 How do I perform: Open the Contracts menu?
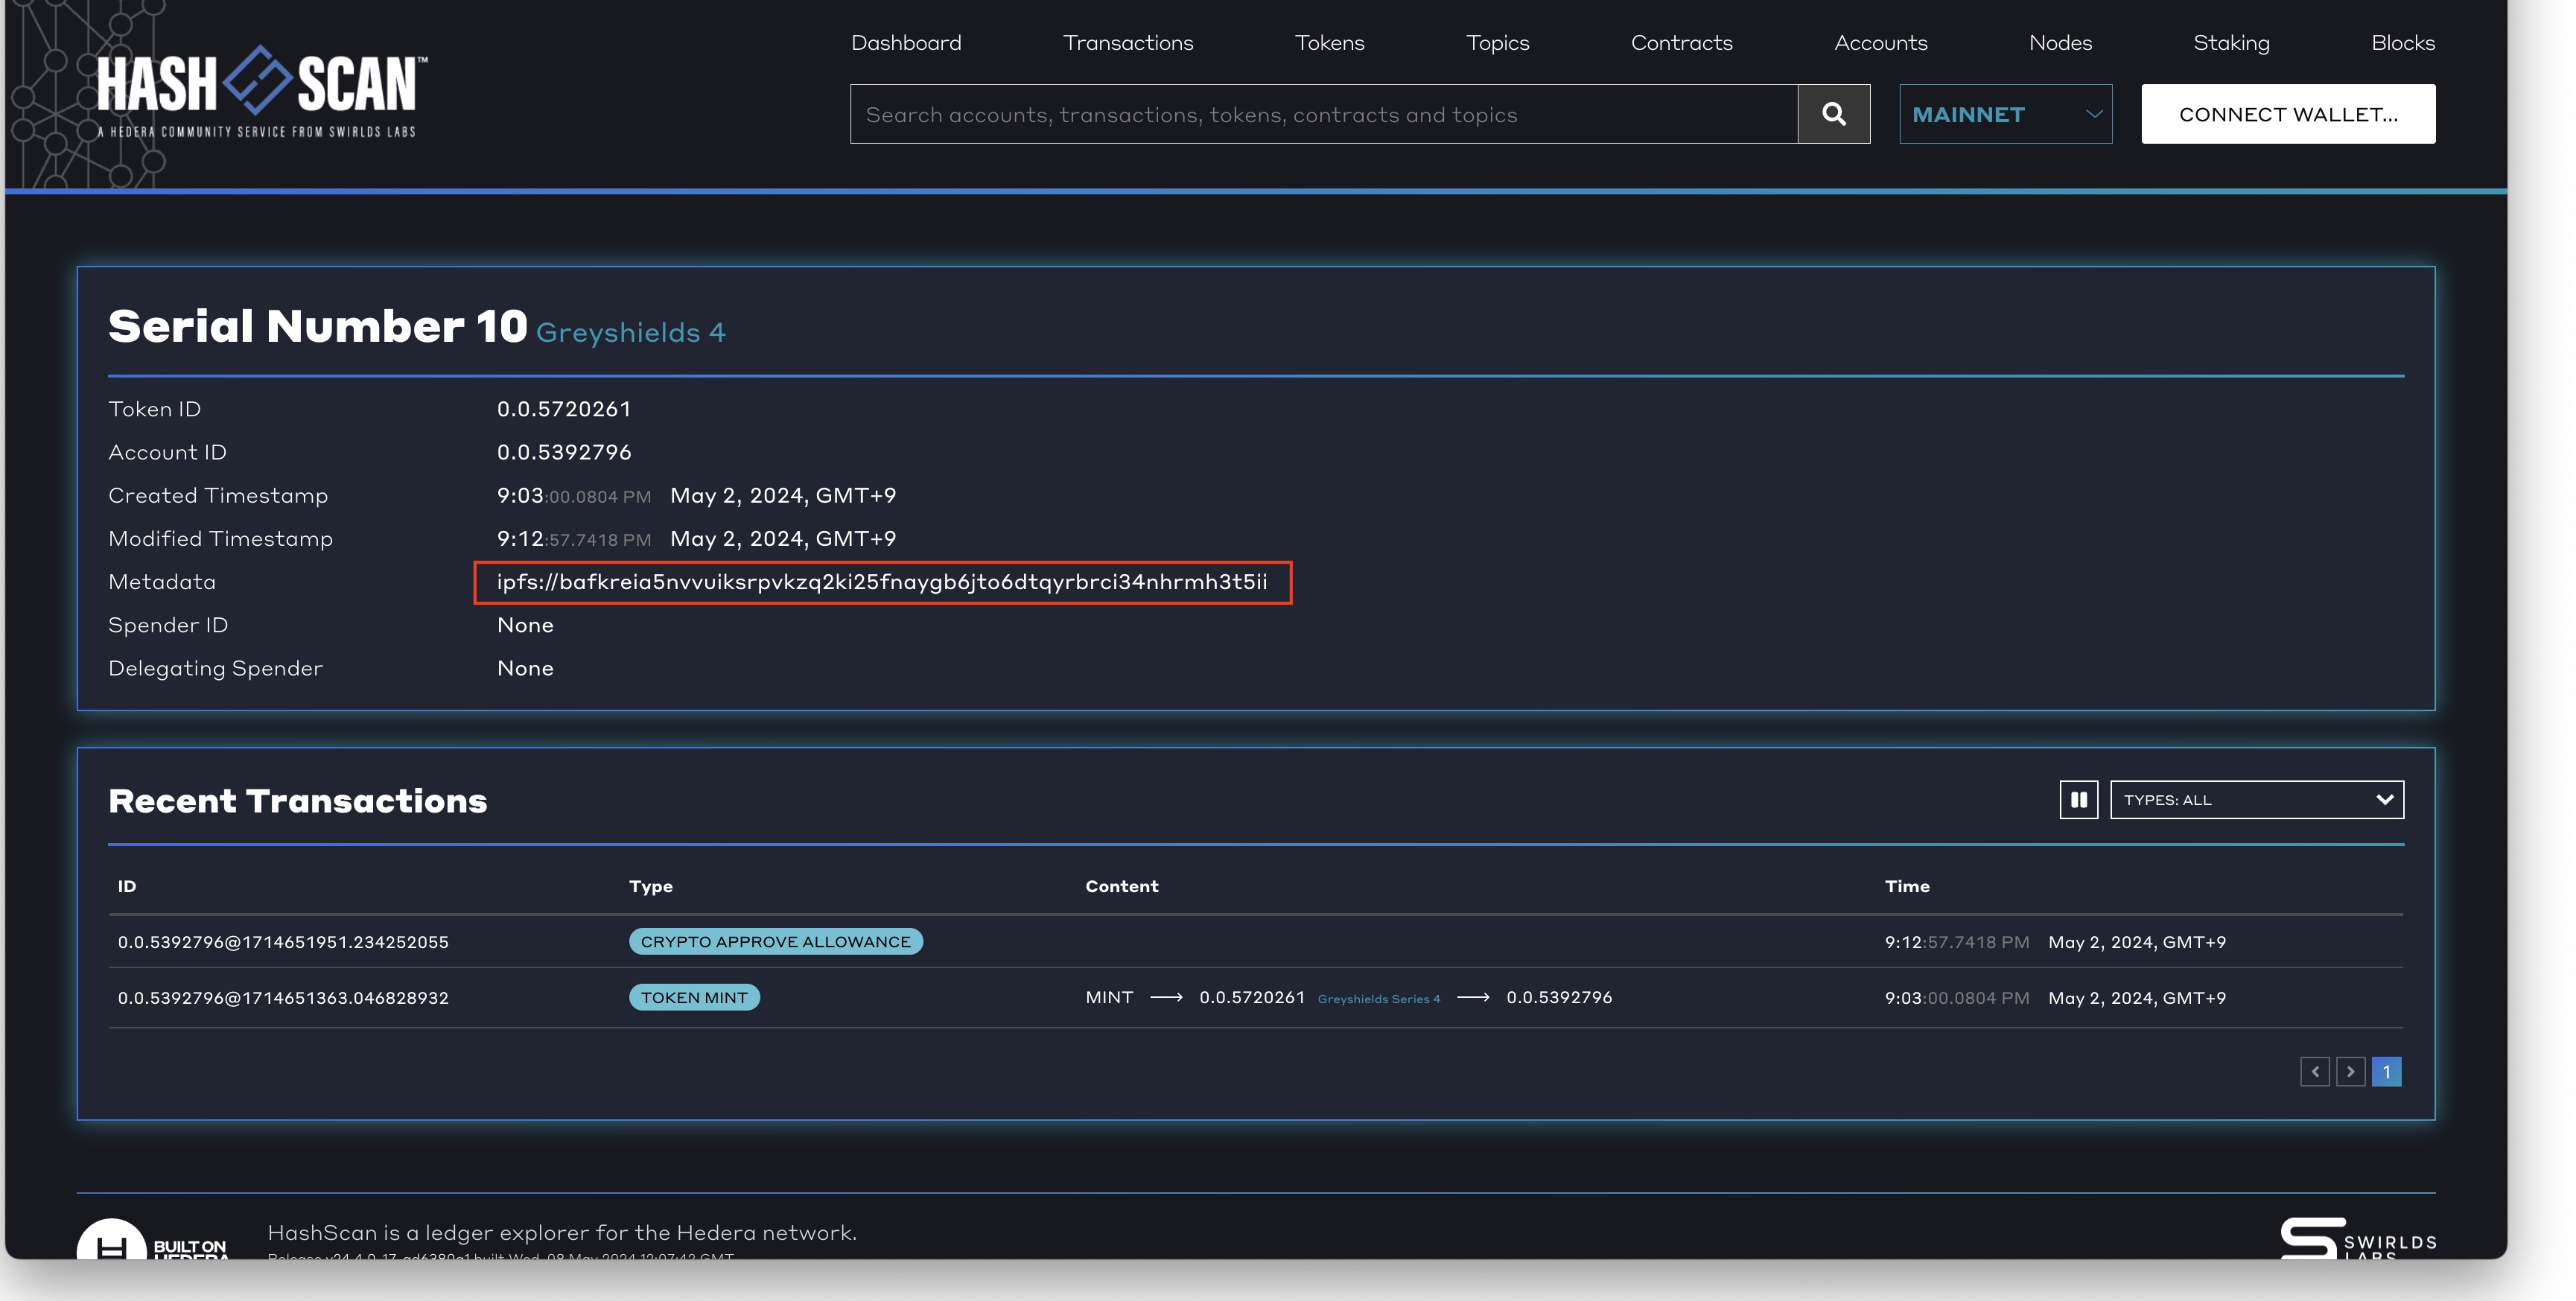click(x=1681, y=42)
